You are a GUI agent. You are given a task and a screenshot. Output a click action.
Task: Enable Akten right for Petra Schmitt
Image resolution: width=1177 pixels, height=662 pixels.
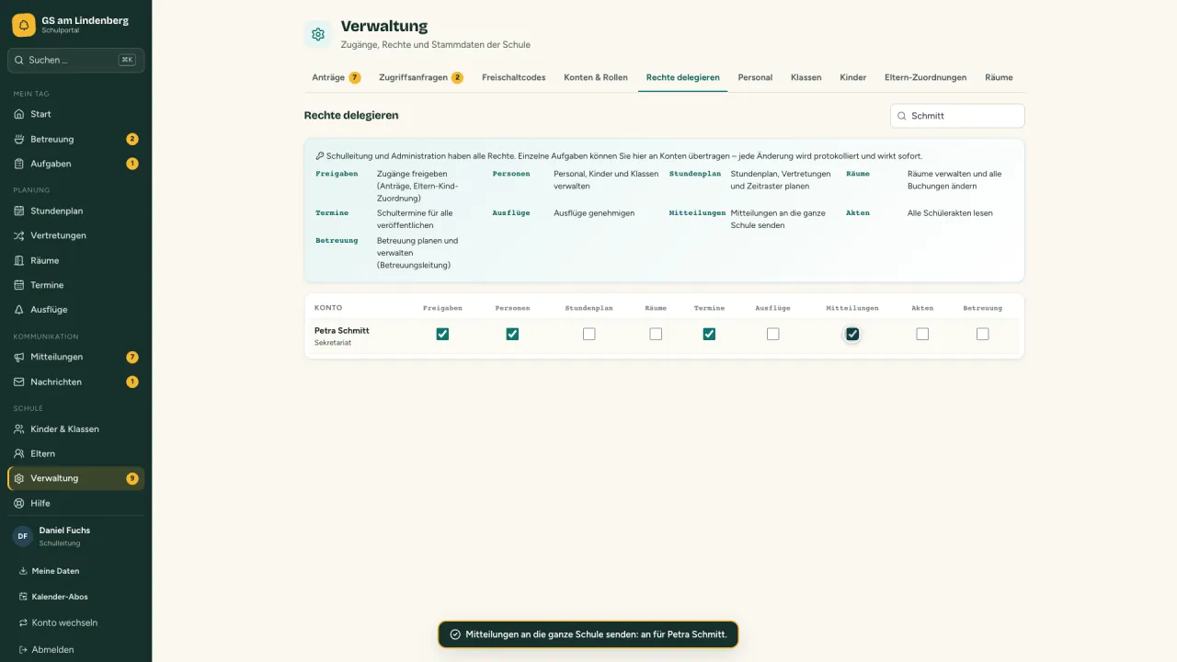(922, 334)
